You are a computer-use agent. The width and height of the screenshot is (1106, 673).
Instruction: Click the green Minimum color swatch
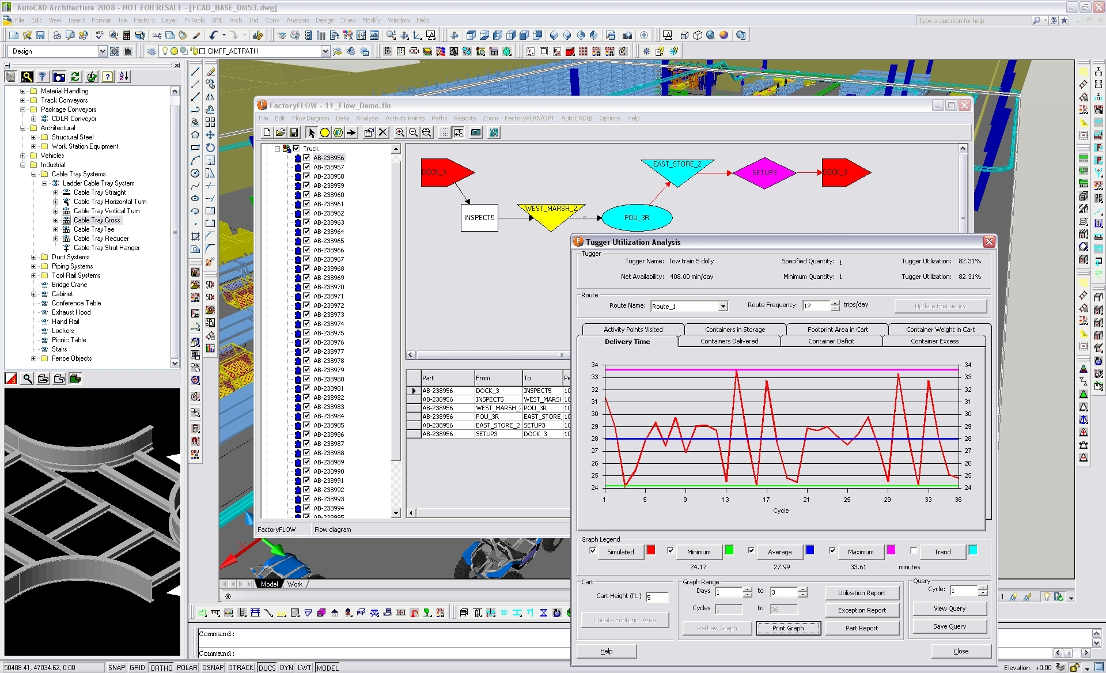(729, 550)
